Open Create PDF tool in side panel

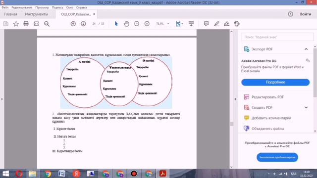tap(259, 108)
